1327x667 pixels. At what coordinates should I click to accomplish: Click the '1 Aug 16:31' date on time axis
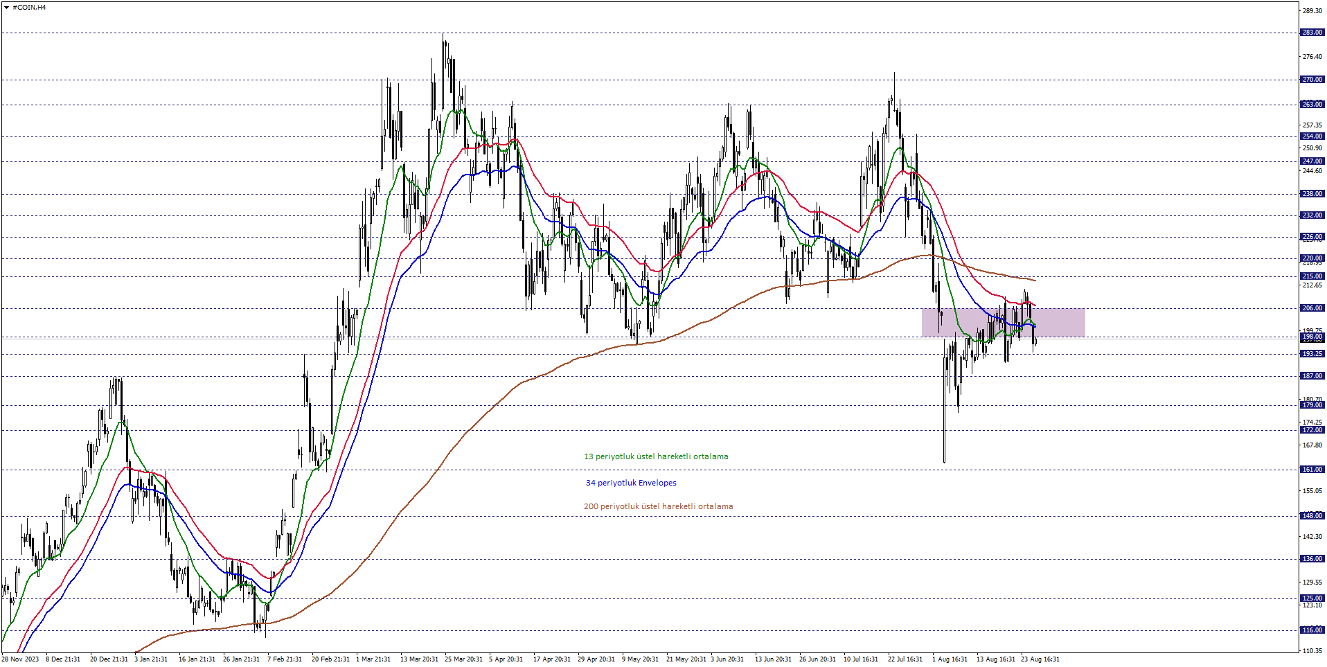(x=950, y=659)
